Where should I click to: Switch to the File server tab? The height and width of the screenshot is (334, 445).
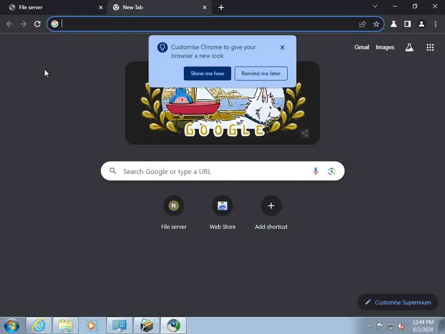tap(53, 7)
